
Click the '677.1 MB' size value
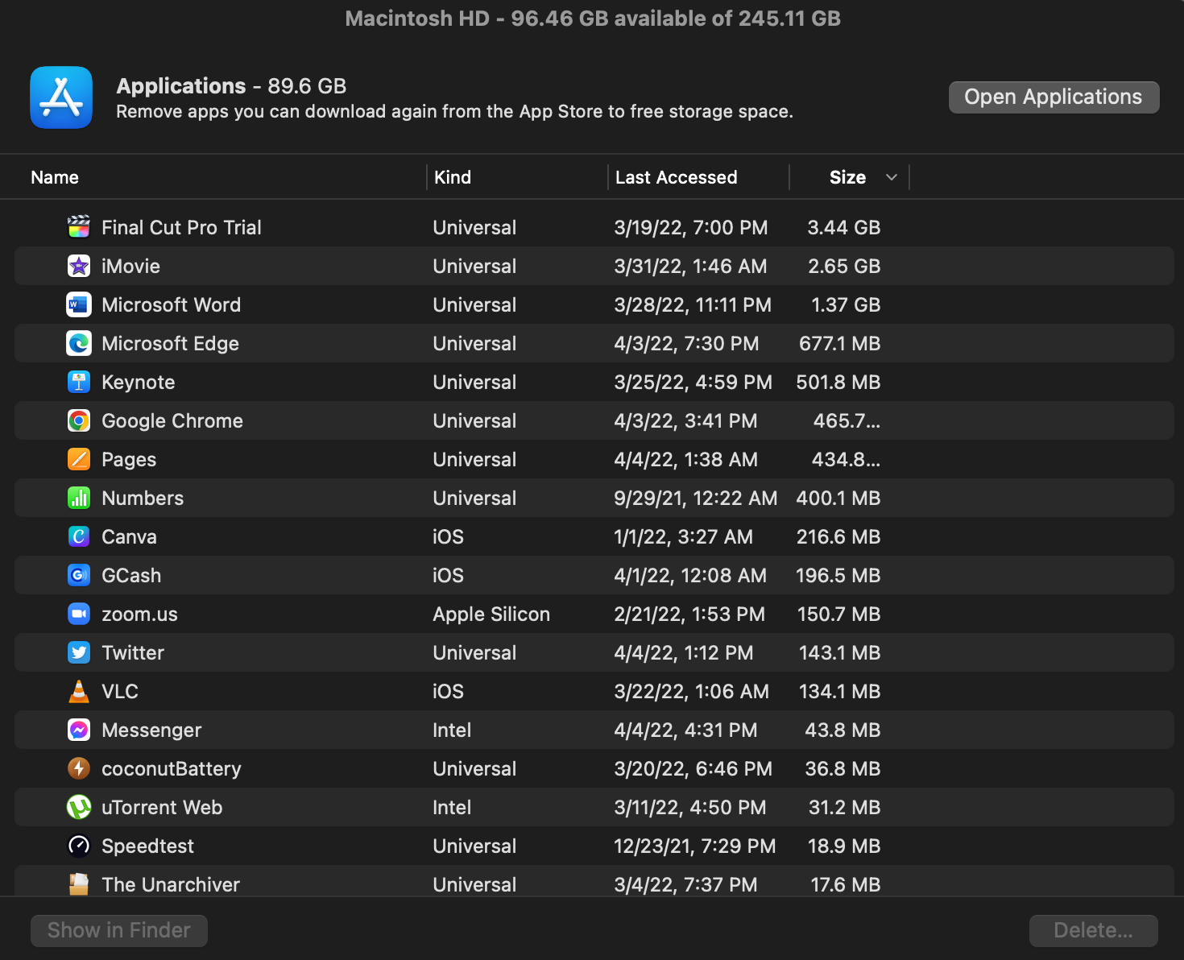840,344
